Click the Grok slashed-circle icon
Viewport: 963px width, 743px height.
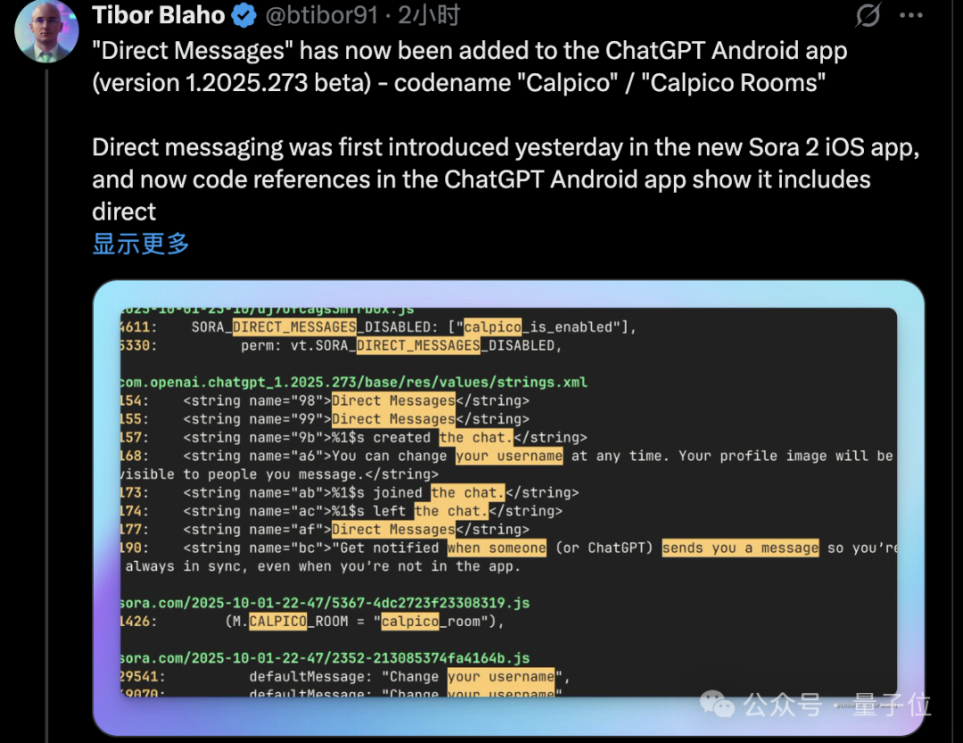868,15
